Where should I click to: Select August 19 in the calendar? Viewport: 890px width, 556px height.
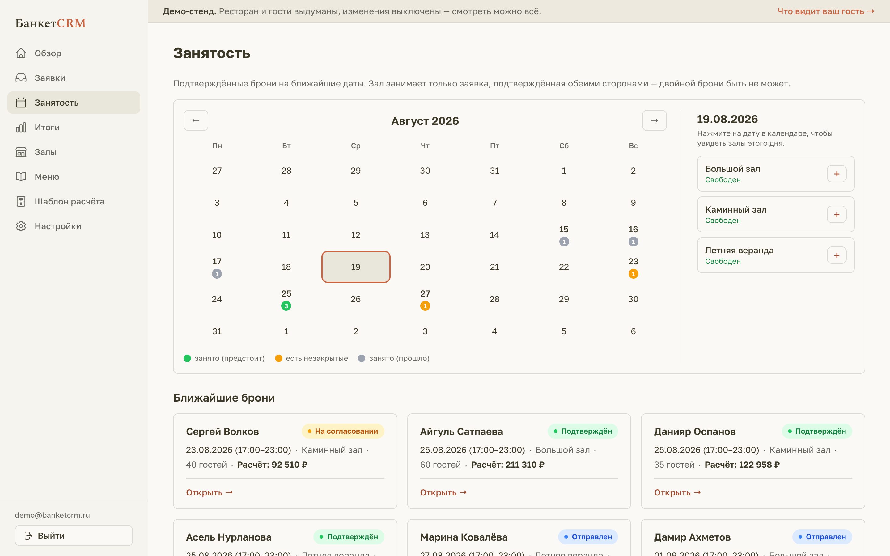click(356, 267)
